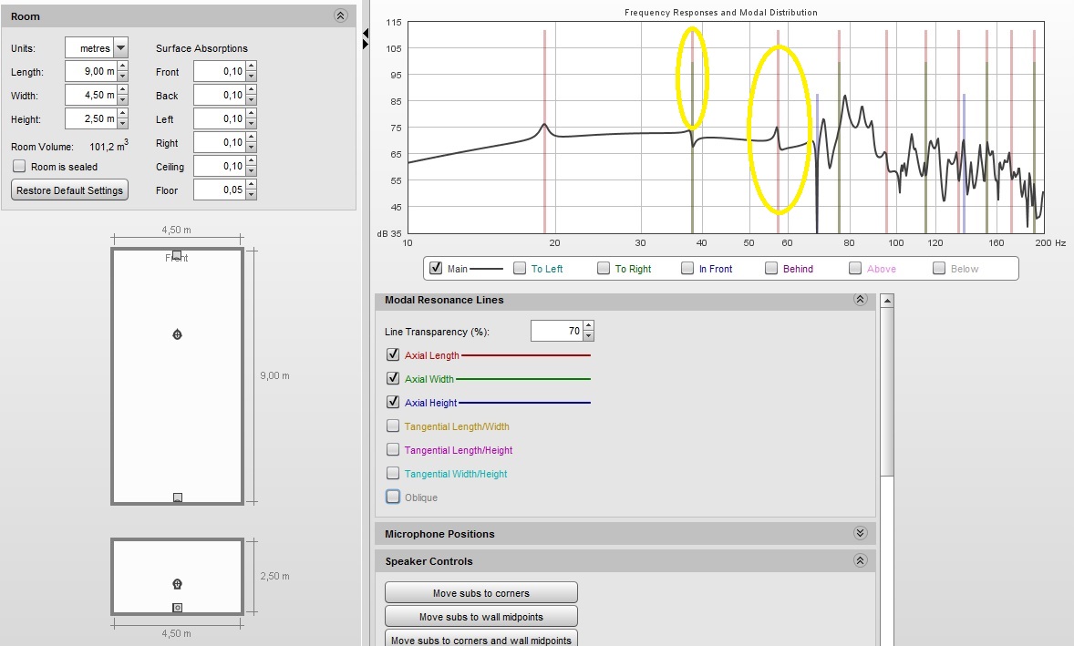Click the panel divider left arrow
Viewport: 1074px width, 646px height.
(x=365, y=33)
